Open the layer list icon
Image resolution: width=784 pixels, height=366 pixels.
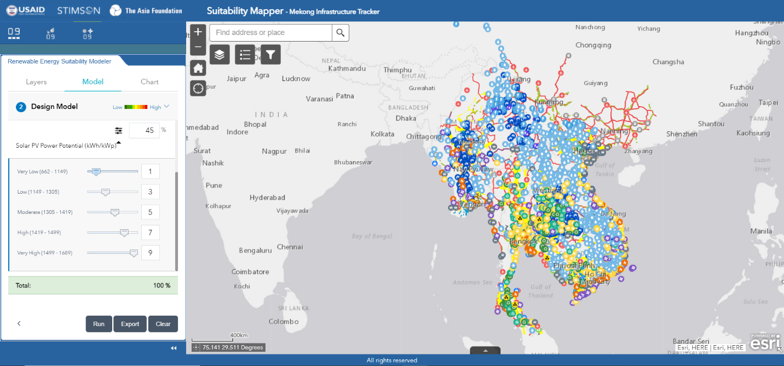pyautogui.click(x=220, y=55)
